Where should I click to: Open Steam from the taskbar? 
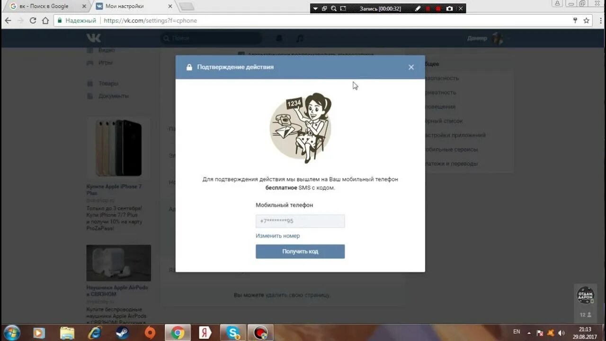tap(122, 333)
